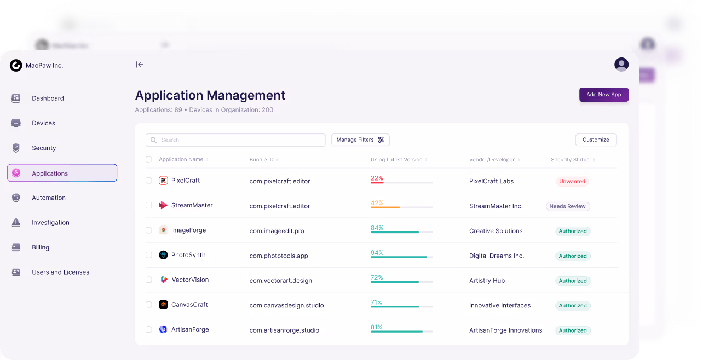This screenshot has width=703, height=360.
Task: Focus the Search input field
Action: 235,140
